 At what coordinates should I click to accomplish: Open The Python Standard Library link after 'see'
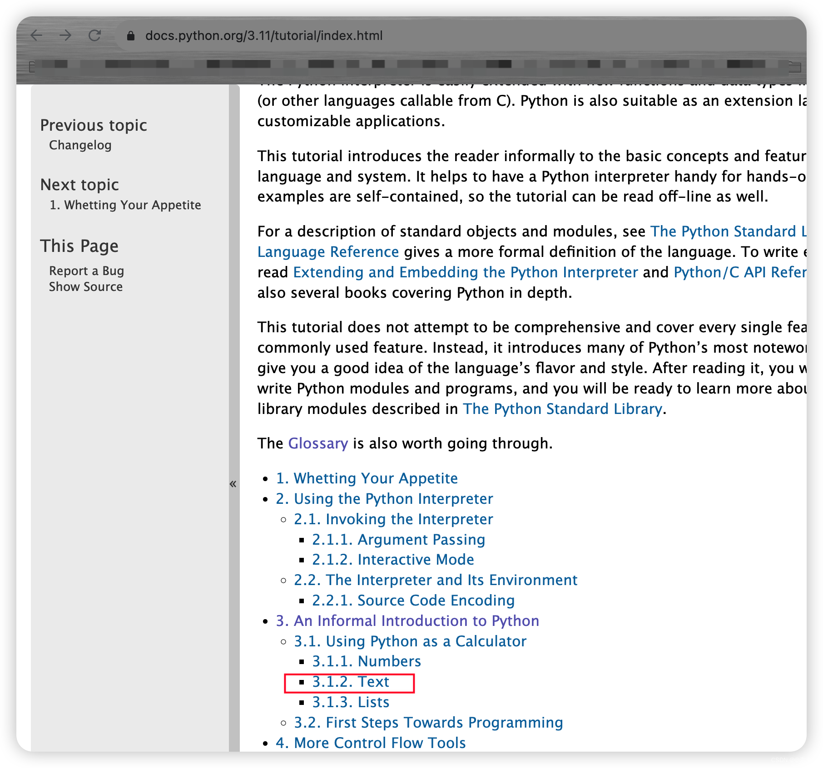tap(729, 231)
